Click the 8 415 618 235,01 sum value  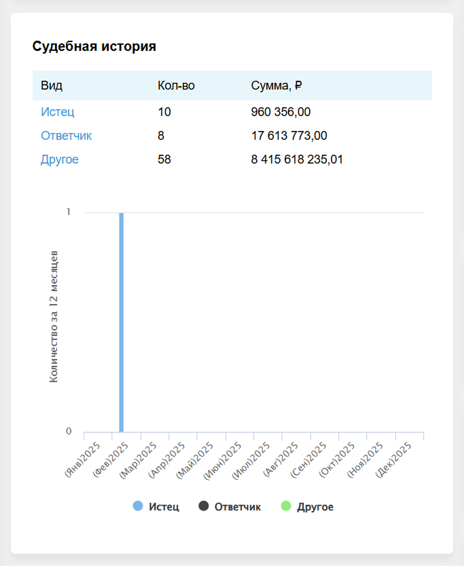[297, 159]
